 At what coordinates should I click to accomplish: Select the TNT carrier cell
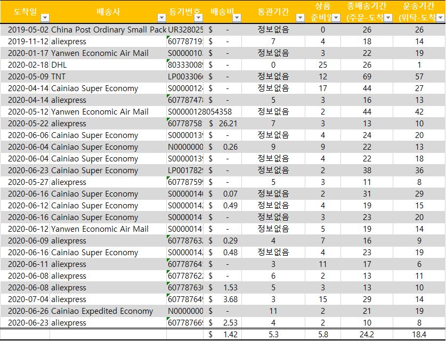pos(108,77)
